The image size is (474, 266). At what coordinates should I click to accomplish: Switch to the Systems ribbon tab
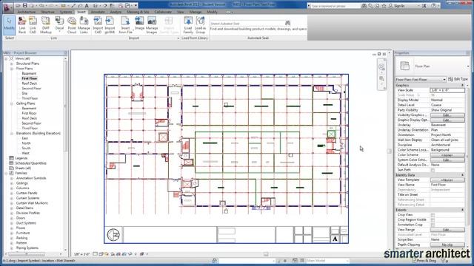66,12
